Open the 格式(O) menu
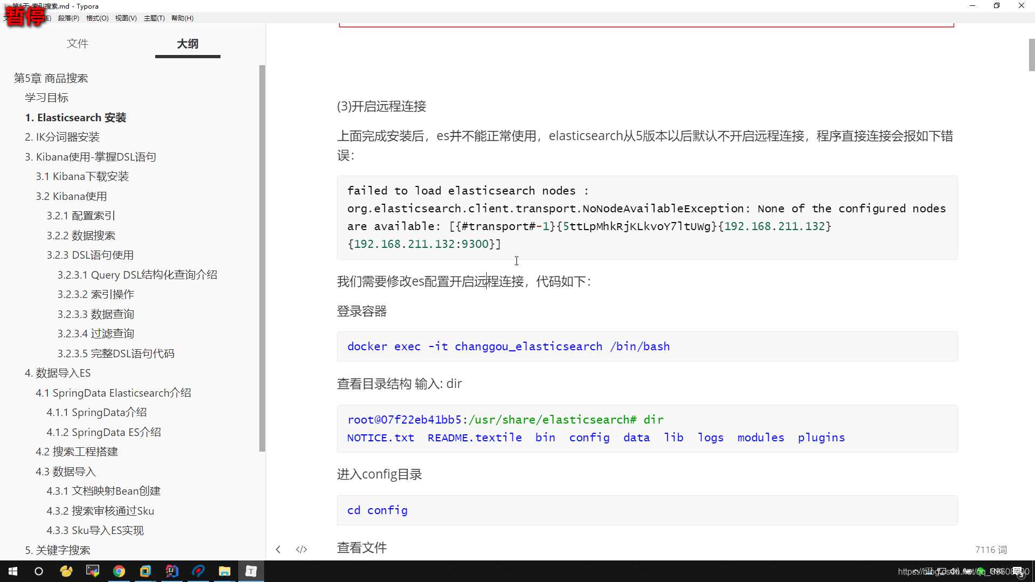1035x582 pixels. pos(98,18)
